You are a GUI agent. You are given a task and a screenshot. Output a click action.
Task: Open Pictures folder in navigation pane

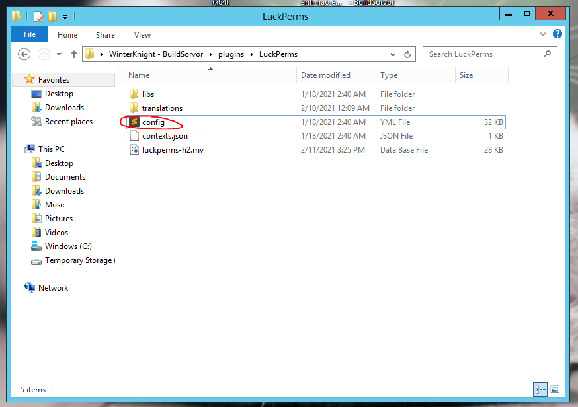click(x=59, y=219)
